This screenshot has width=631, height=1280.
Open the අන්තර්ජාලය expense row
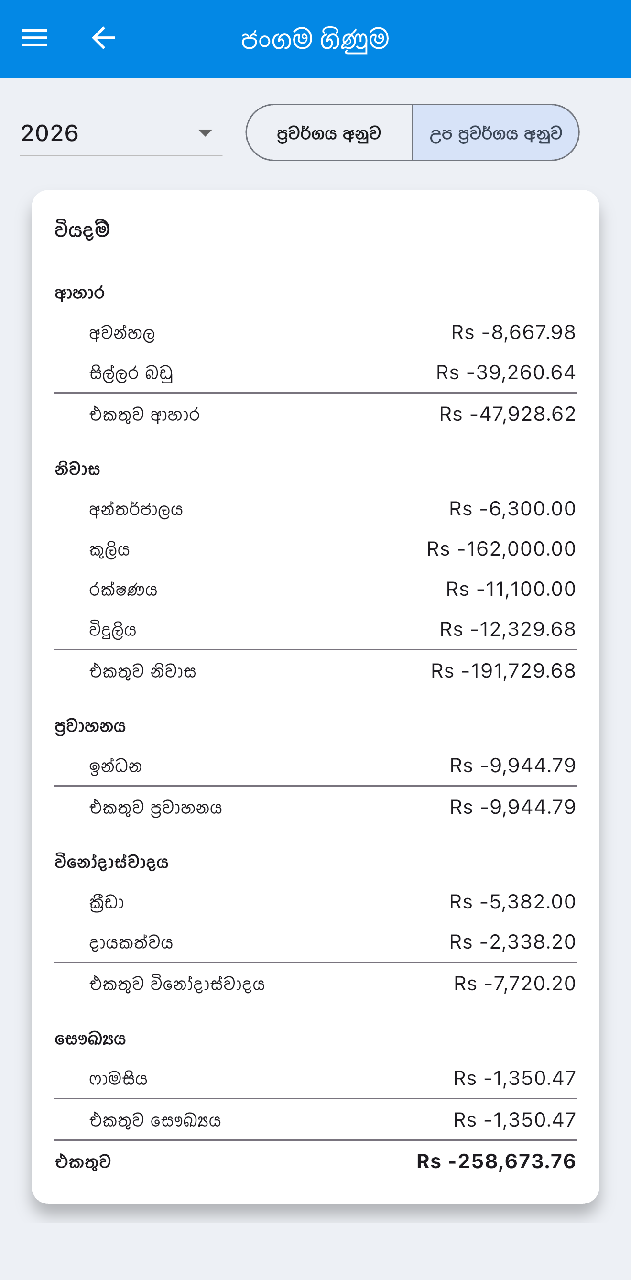(315, 509)
